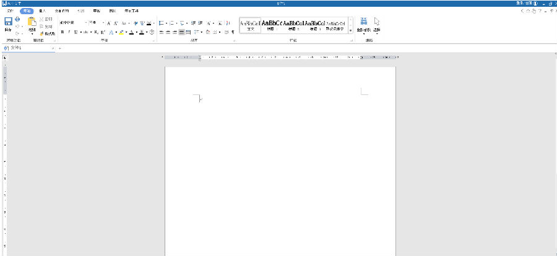Click the Help question mark icon
This screenshot has width=557, height=256.
click(540, 11)
